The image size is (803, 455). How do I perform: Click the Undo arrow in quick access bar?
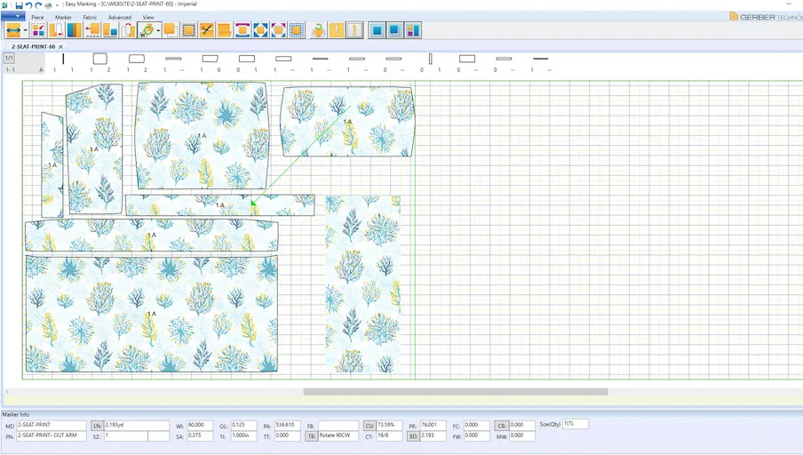28,5
